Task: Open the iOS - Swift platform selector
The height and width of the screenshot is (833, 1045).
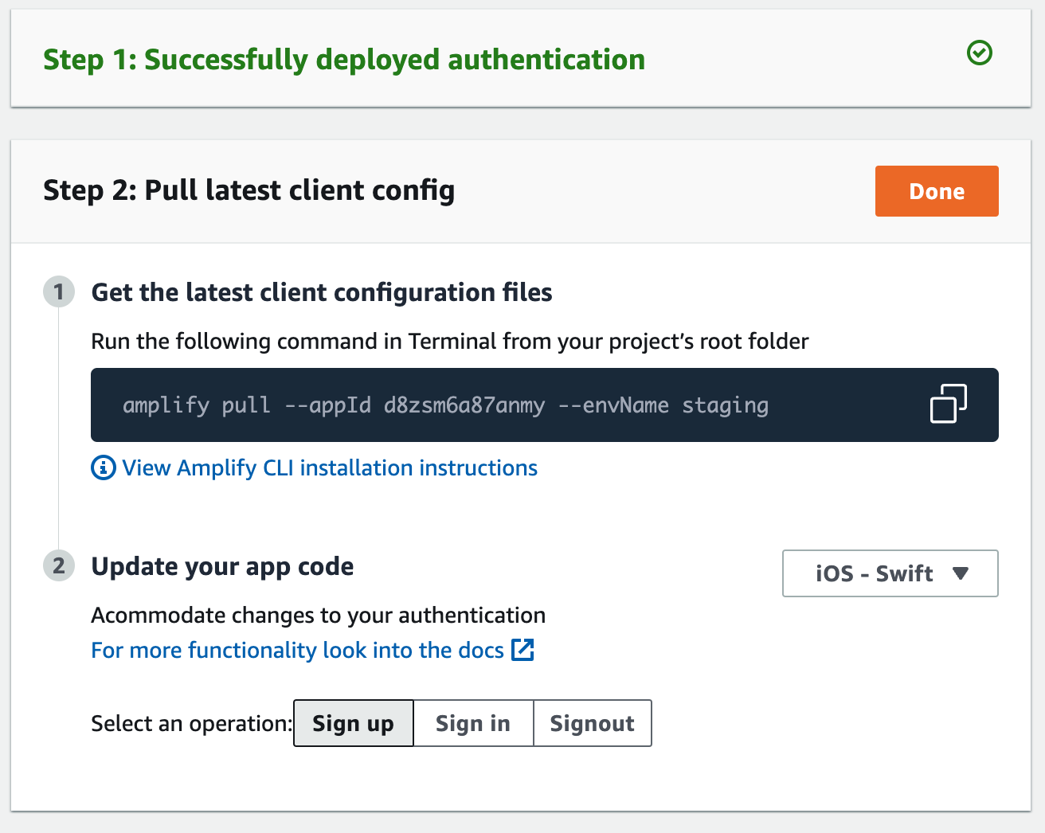Action: tap(890, 573)
